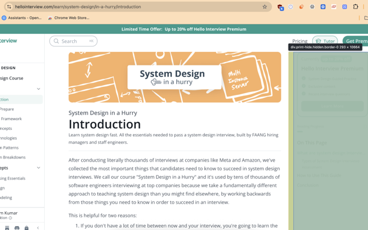Click the Introduction heading
This screenshot has height=230, width=368.
pos(105,124)
